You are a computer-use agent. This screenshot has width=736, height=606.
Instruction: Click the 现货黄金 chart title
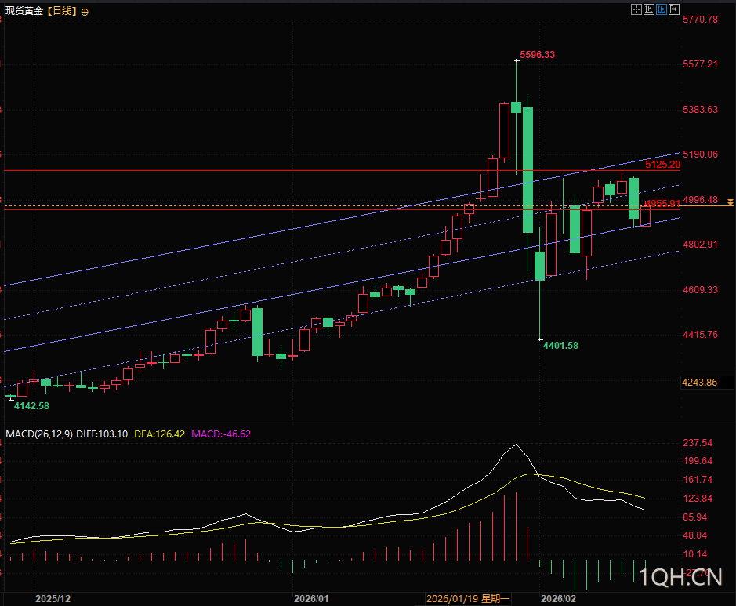pos(24,11)
